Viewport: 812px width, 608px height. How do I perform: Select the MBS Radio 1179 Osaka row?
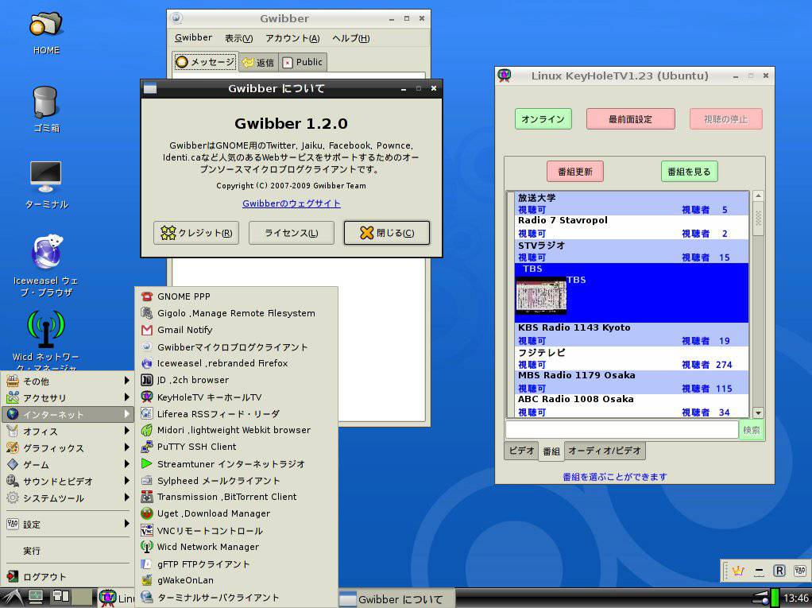pyautogui.click(x=632, y=382)
